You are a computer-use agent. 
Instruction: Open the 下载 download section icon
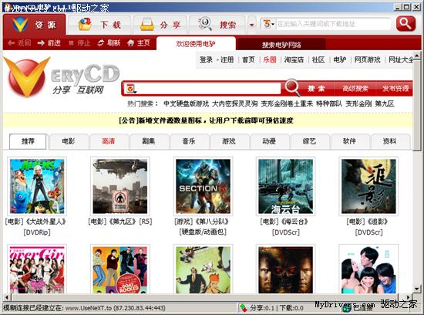click(x=85, y=25)
